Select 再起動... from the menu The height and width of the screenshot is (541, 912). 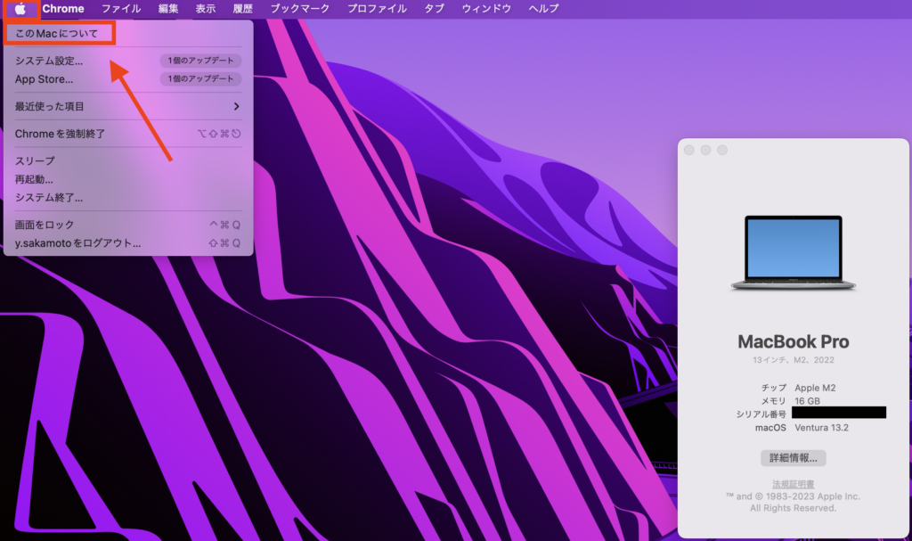(128, 179)
